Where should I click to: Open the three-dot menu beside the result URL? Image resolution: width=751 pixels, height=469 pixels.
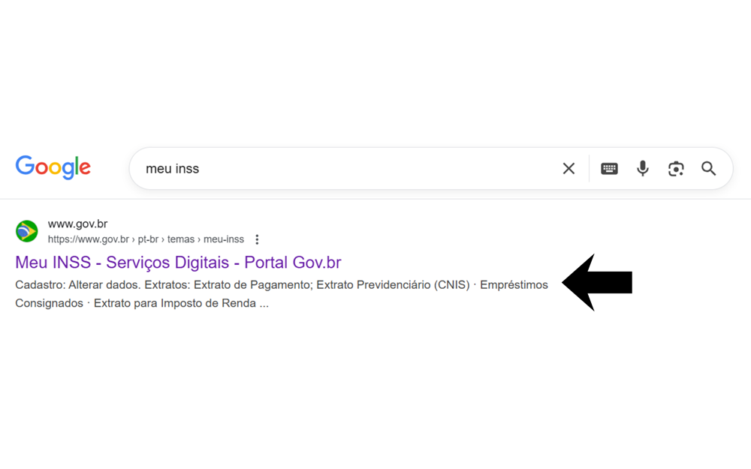pyautogui.click(x=257, y=239)
